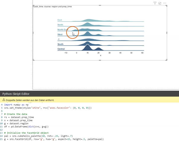Image resolution: width=179 pixels, height=141 pixels.
Task: Click axis tick label 60
Action: (142, 53)
